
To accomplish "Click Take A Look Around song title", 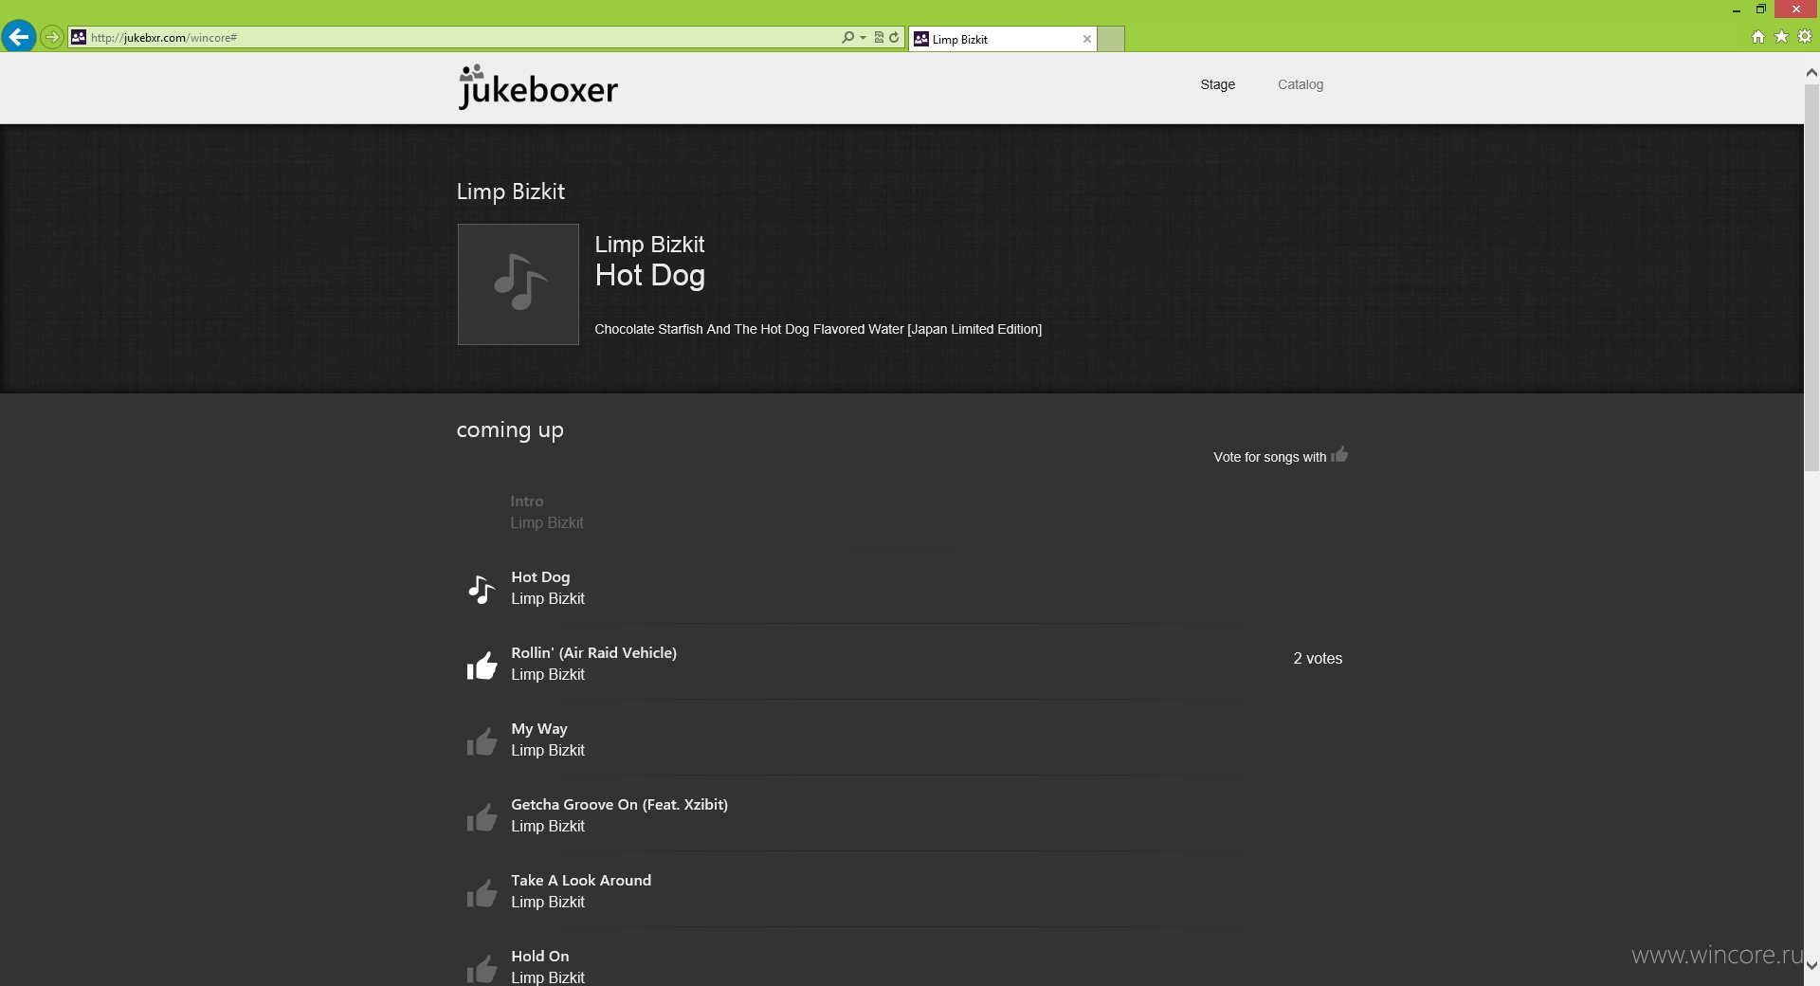I will [x=581, y=881].
